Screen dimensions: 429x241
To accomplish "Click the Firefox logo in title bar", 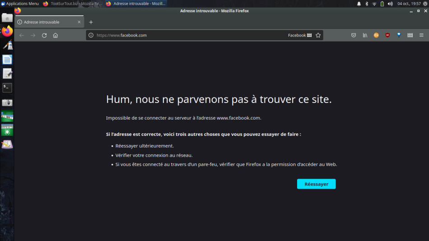I will click(18, 11).
